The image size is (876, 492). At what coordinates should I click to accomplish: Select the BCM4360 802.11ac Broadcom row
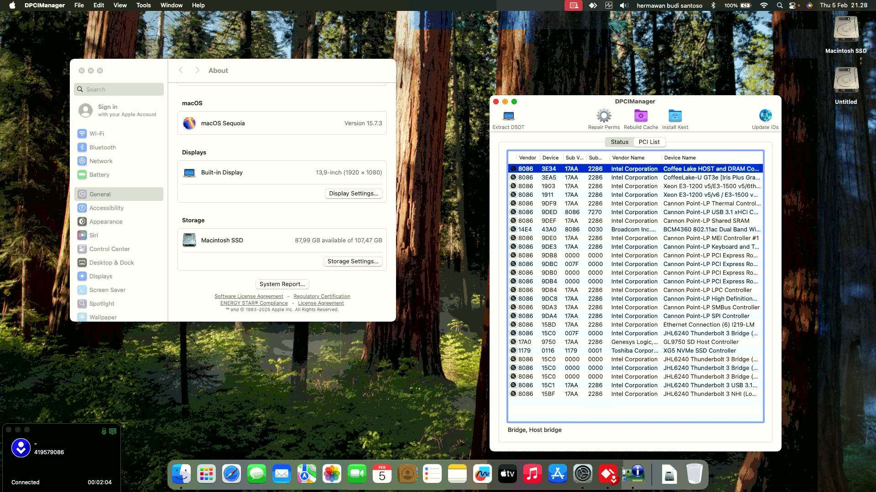(635, 230)
